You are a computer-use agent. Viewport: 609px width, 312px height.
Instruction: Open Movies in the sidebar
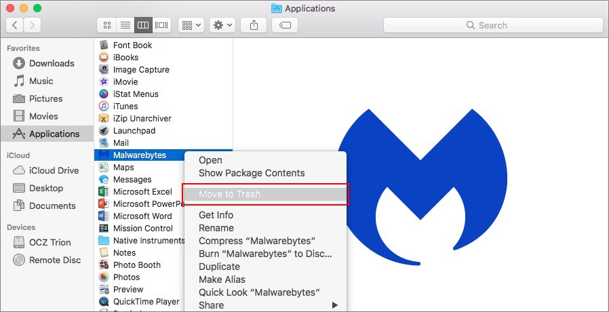pos(47,116)
